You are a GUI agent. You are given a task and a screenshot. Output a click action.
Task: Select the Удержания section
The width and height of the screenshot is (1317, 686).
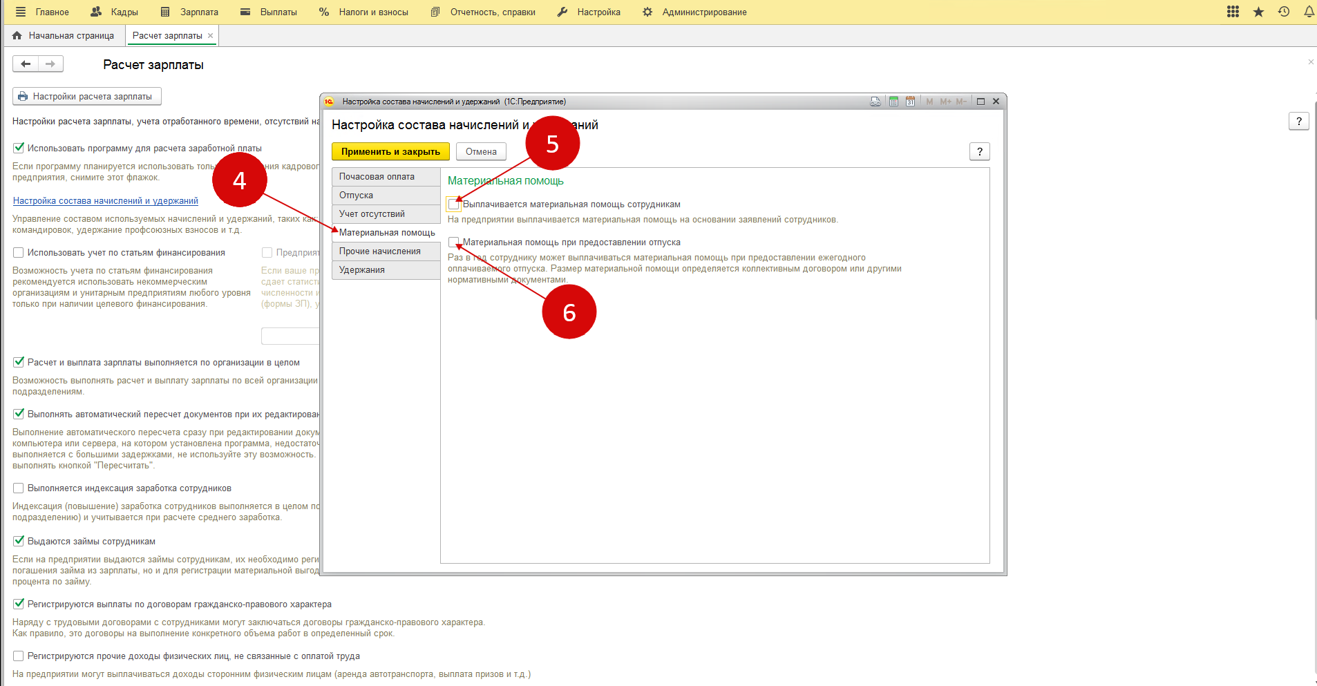tap(386, 269)
